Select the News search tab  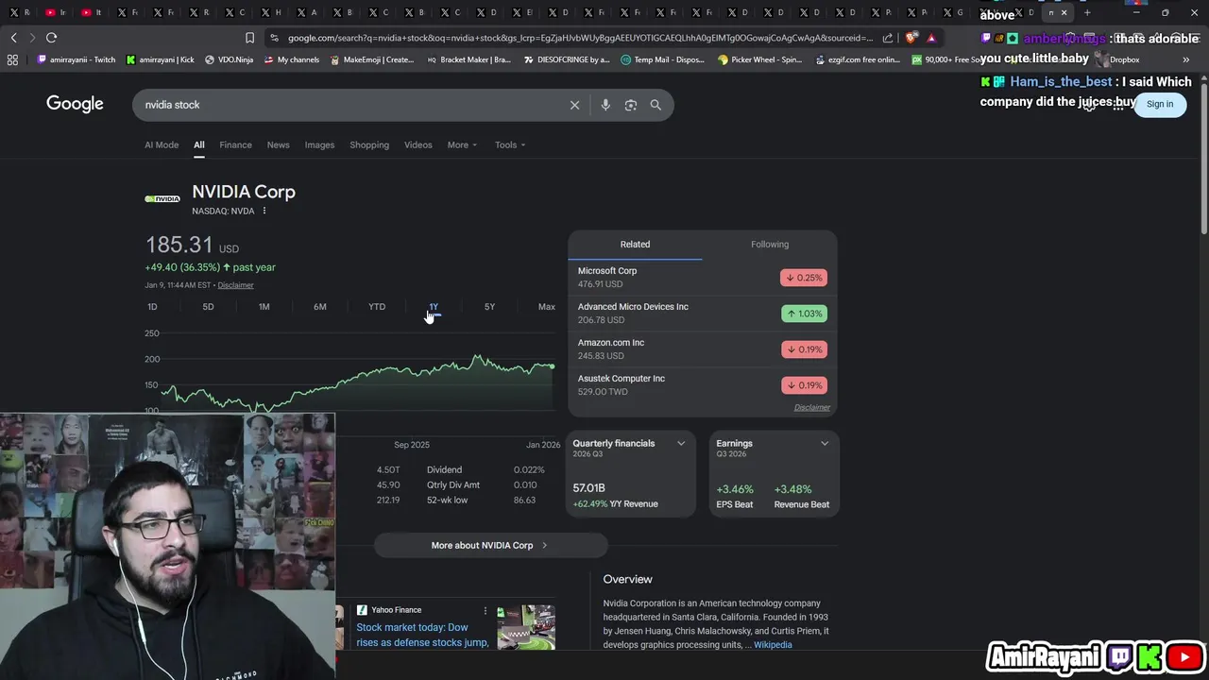[x=278, y=144]
